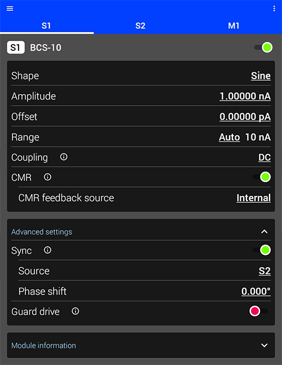Disable the CMR switch
Screen dimensions: 282x365
(x=262, y=177)
